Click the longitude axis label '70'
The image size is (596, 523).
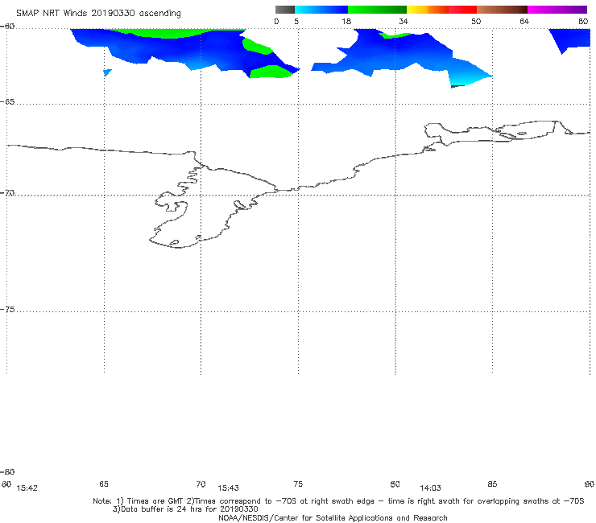click(x=201, y=484)
